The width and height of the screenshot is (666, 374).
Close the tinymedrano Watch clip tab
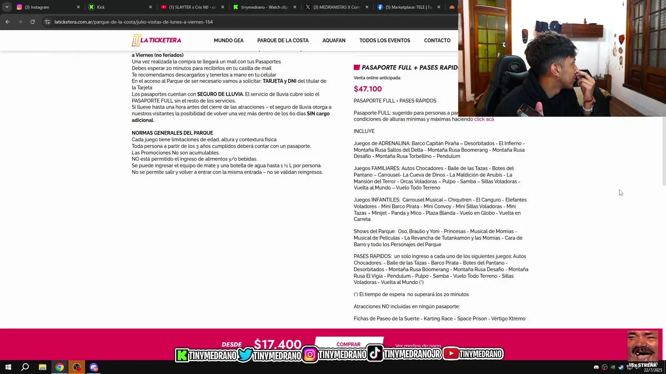pos(294,7)
